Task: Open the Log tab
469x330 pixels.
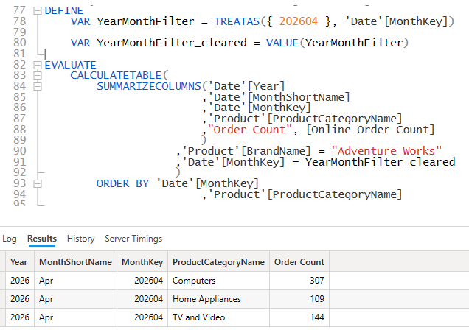Action: [10, 239]
